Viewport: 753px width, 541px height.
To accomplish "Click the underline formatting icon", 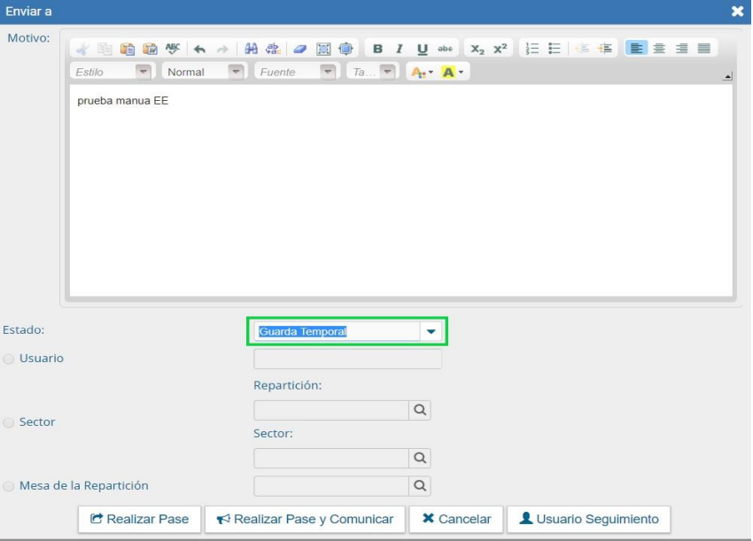I will pyautogui.click(x=423, y=49).
